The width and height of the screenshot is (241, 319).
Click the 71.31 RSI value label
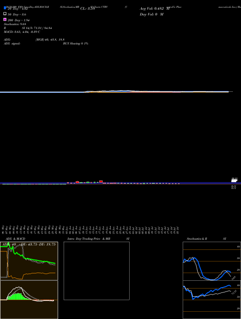click(x=234, y=292)
